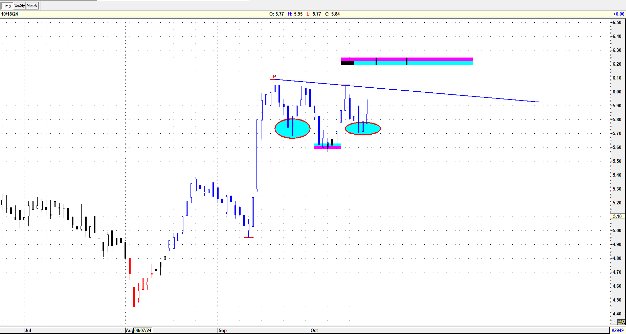This screenshot has width=626, height=334.
Task: Click the 08/07/24 date label on time axis
Action: coord(142,330)
